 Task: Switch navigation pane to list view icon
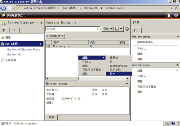tap(4, 30)
